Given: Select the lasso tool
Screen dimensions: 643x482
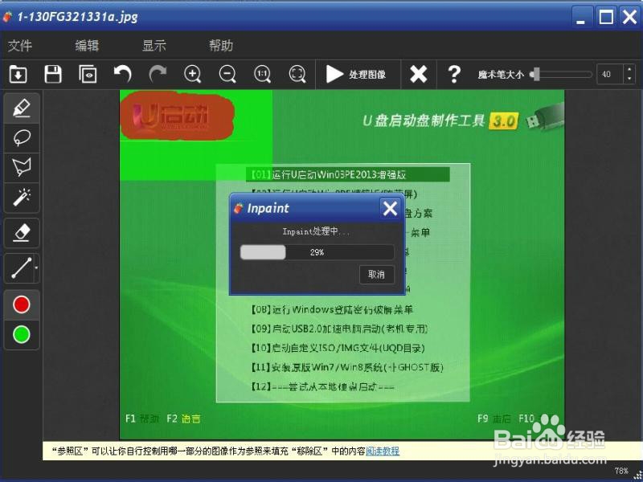Looking at the screenshot, I should point(22,137).
